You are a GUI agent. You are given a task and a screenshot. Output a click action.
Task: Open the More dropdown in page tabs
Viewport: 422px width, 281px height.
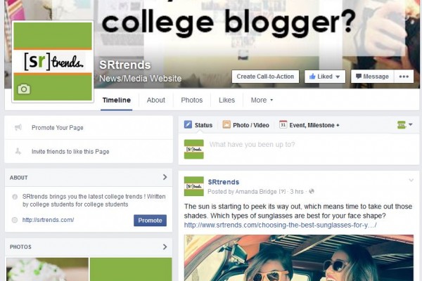pyautogui.click(x=262, y=100)
